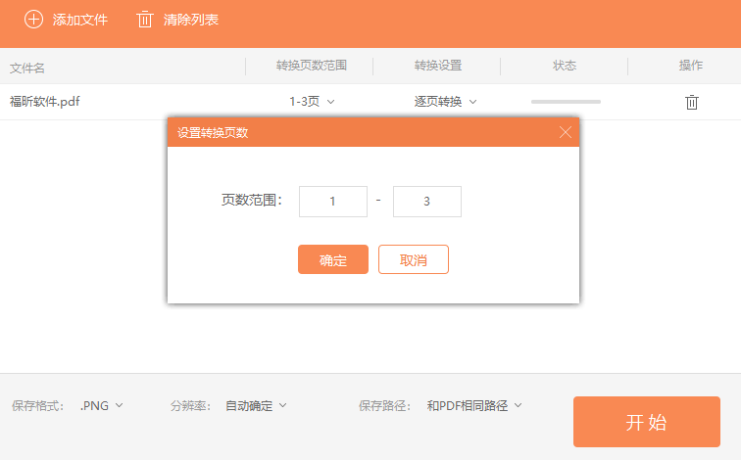This screenshot has width=741, height=460.
Task: Click the end page field showing 3
Action: tap(427, 202)
